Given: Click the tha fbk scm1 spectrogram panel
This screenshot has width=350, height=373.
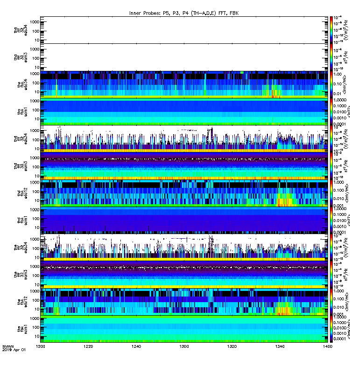Looking at the screenshot, I should point(184,111).
